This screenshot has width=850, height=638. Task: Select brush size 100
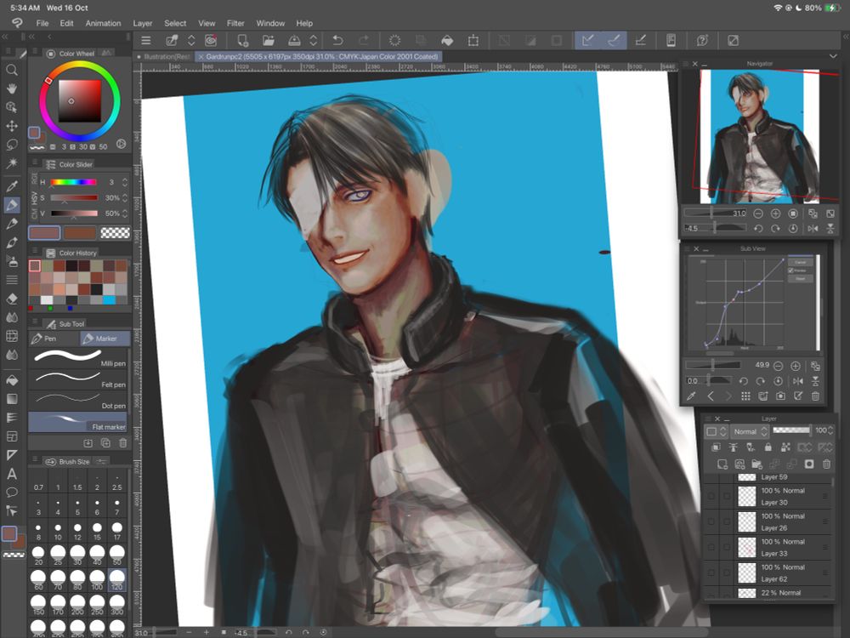pos(97,579)
